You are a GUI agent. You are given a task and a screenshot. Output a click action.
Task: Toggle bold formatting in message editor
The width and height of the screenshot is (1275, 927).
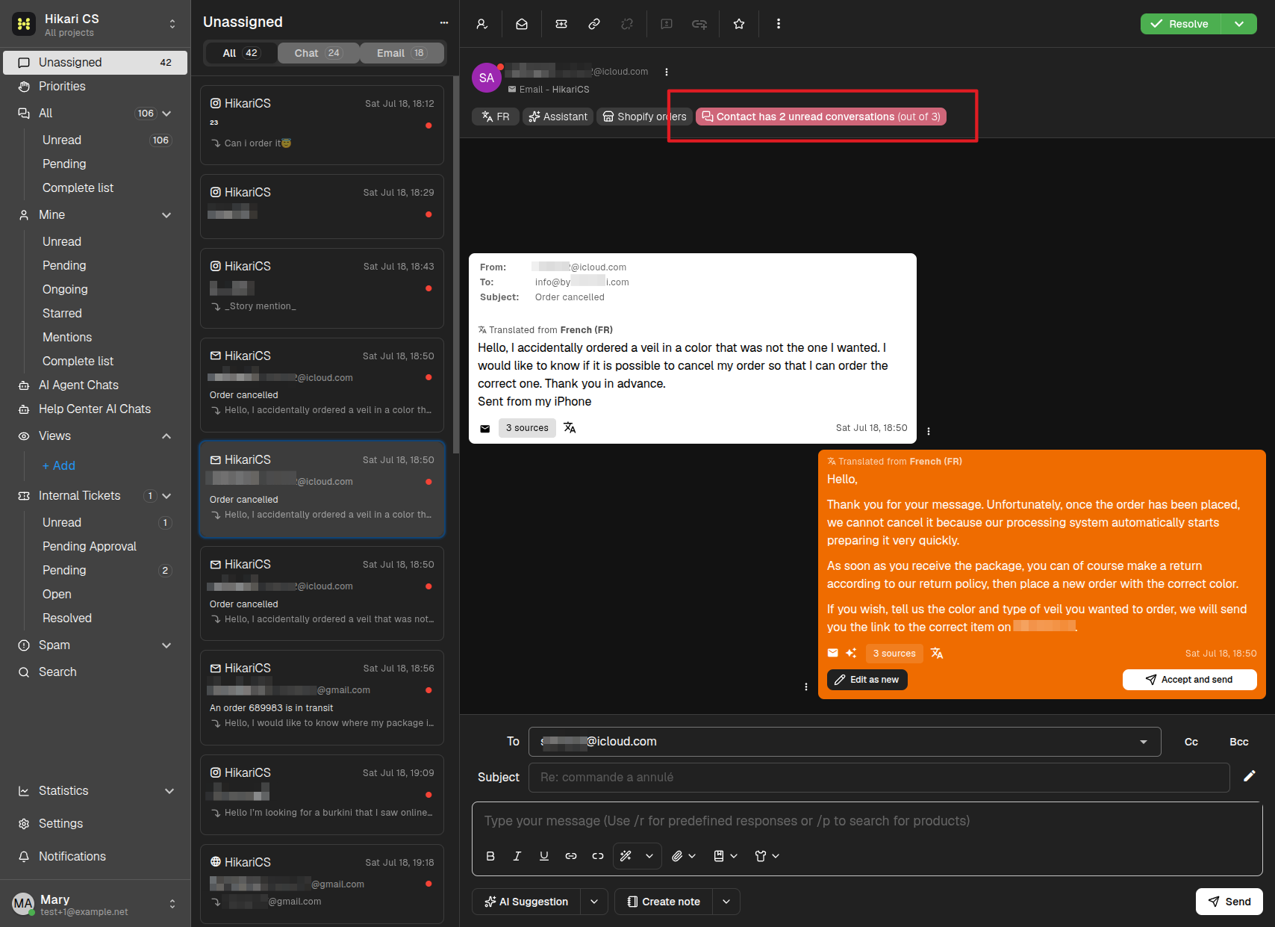tap(490, 856)
